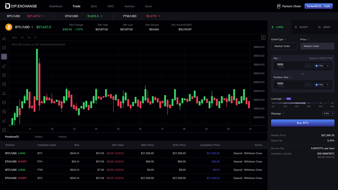Select the magnifier zoom tool in chart toolbar
The image size is (338, 190).
click(x=4, y=57)
